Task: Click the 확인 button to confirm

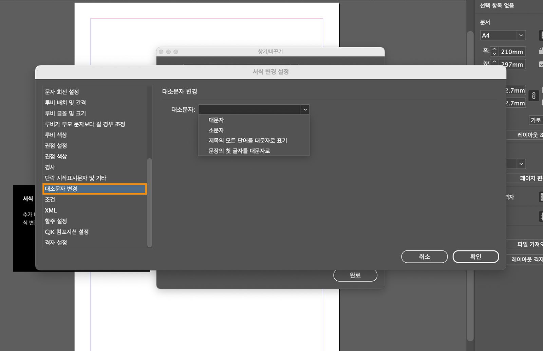Action: click(475, 257)
